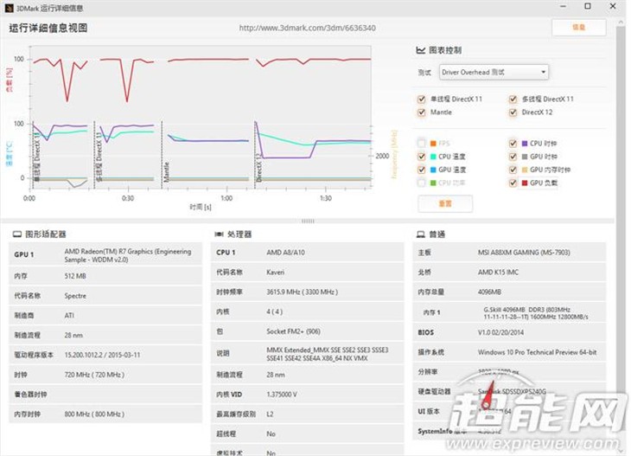Click the green CPU 功率 color swatch

(x=433, y=183)
